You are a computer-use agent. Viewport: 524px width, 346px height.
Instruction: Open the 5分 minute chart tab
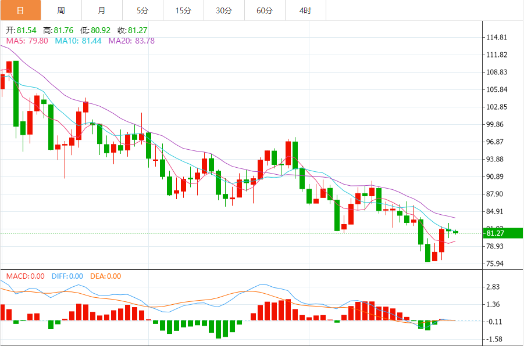tap(142, 10)
